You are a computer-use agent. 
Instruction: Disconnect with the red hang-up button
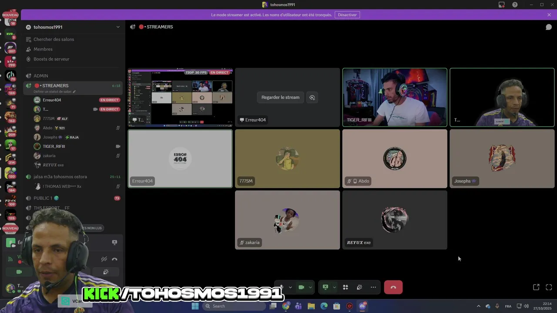click(393, 287)
